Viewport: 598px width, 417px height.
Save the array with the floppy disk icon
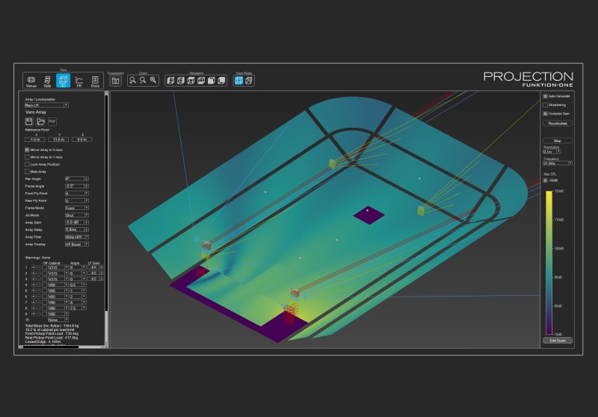pos(28,121)
